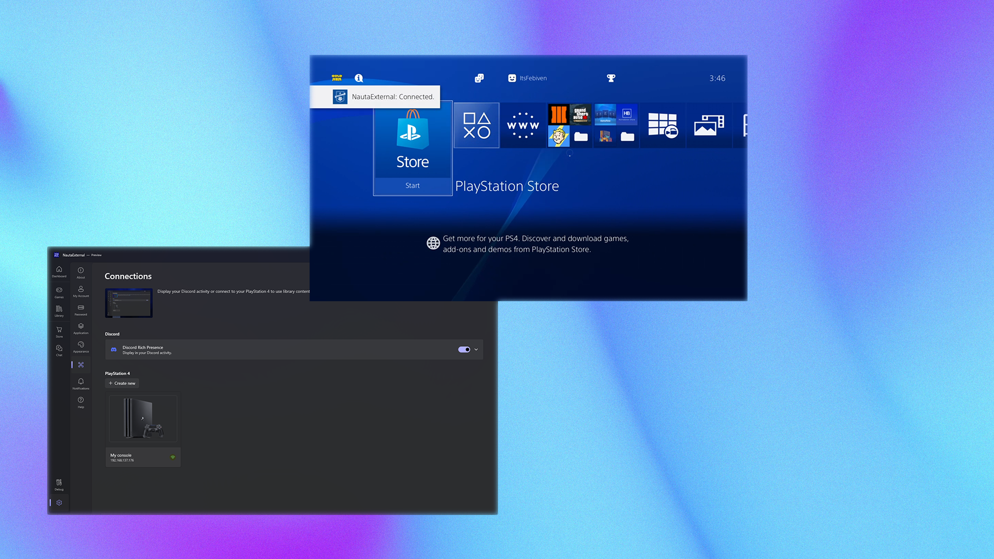Viewport: 994px width, 559px height.
Task: Open the HB Homebrew Store icon
Action: (627, 114)
